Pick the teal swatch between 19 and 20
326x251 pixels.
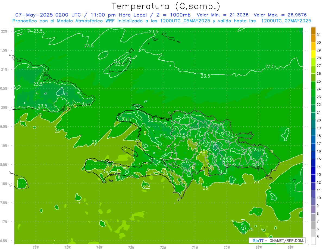[313, 124]
